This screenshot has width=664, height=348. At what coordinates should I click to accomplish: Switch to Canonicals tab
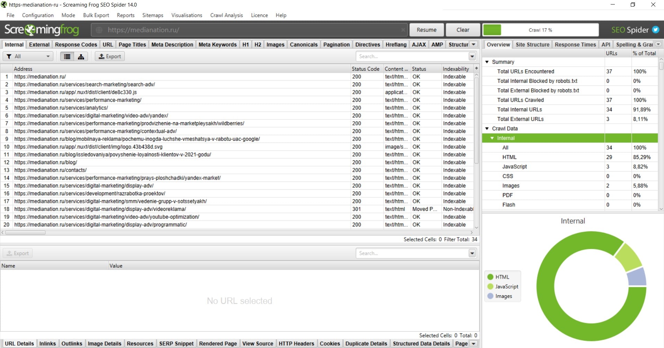(x=304, y=45)
